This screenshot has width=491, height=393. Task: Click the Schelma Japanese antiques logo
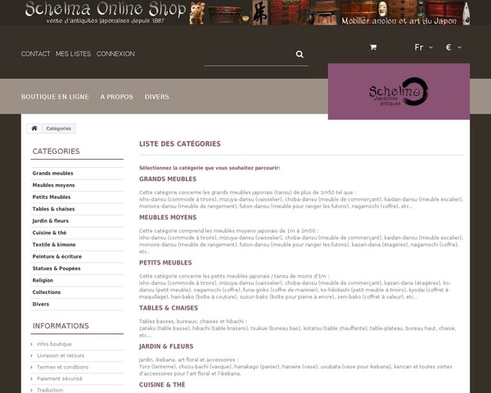pos(399,92)
